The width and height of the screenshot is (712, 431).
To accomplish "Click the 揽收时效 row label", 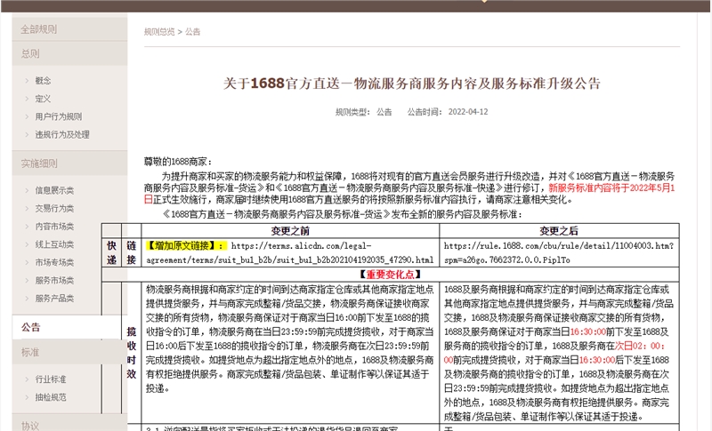I will (131, 353).
